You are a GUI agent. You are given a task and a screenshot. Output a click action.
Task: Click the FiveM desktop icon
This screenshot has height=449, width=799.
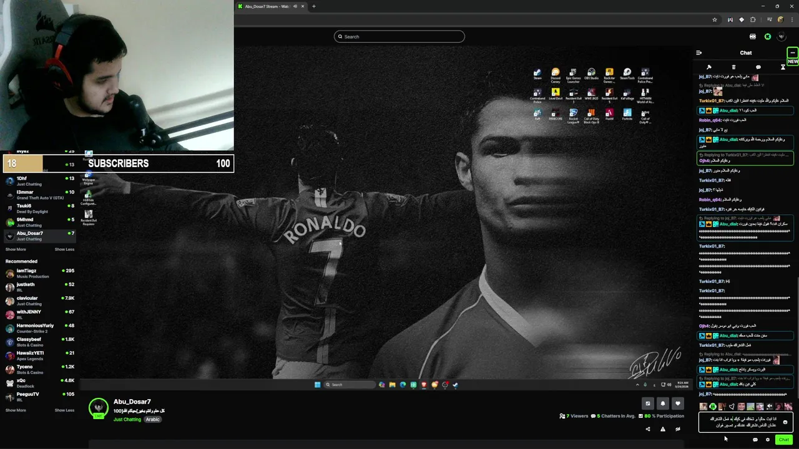tap(609, 115)
